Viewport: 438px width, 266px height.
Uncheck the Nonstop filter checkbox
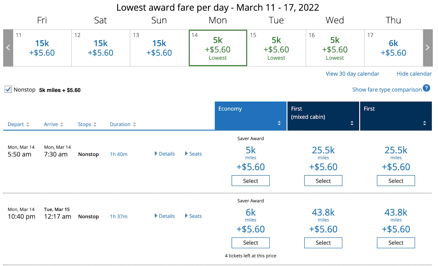click(x=8, y=90)
